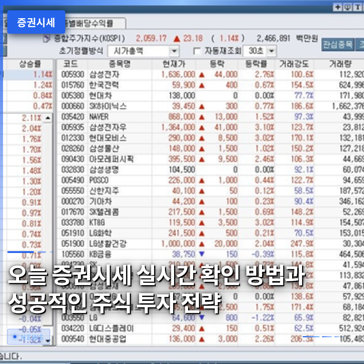The width and height of the screenshot is (364, 364).
Task: Click the plus icon in window title bar
Action: (338, 7)
